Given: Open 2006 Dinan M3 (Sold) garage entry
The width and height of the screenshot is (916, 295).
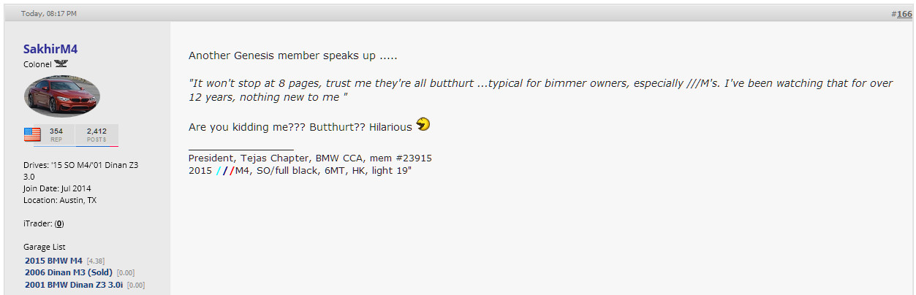Looking at the screenshot, I should 69,272.
